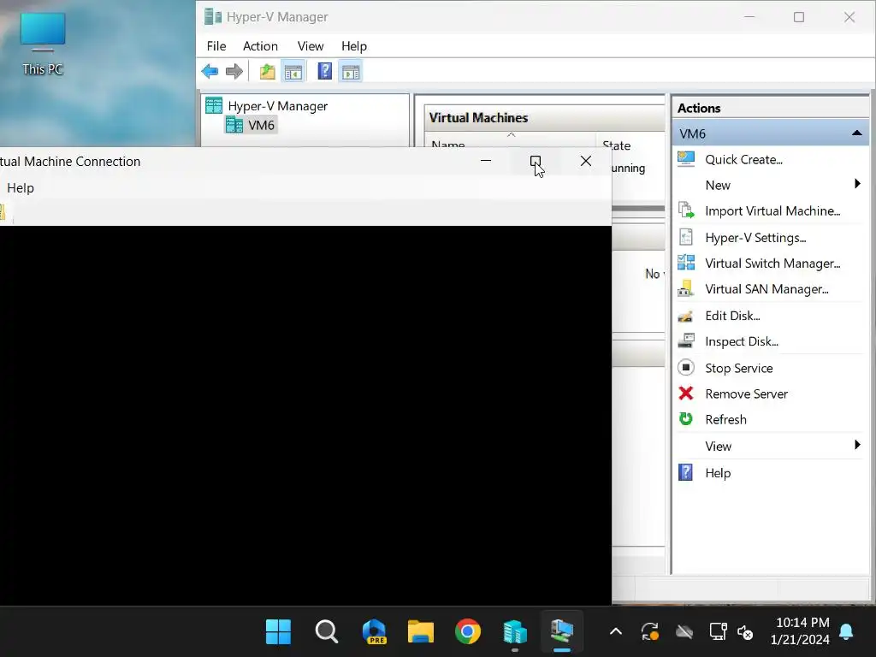Open the Action menu in Hyper-V Manager
Image resolution: width=876 pixels, height=657 pixels.
(x=260, y=46)
